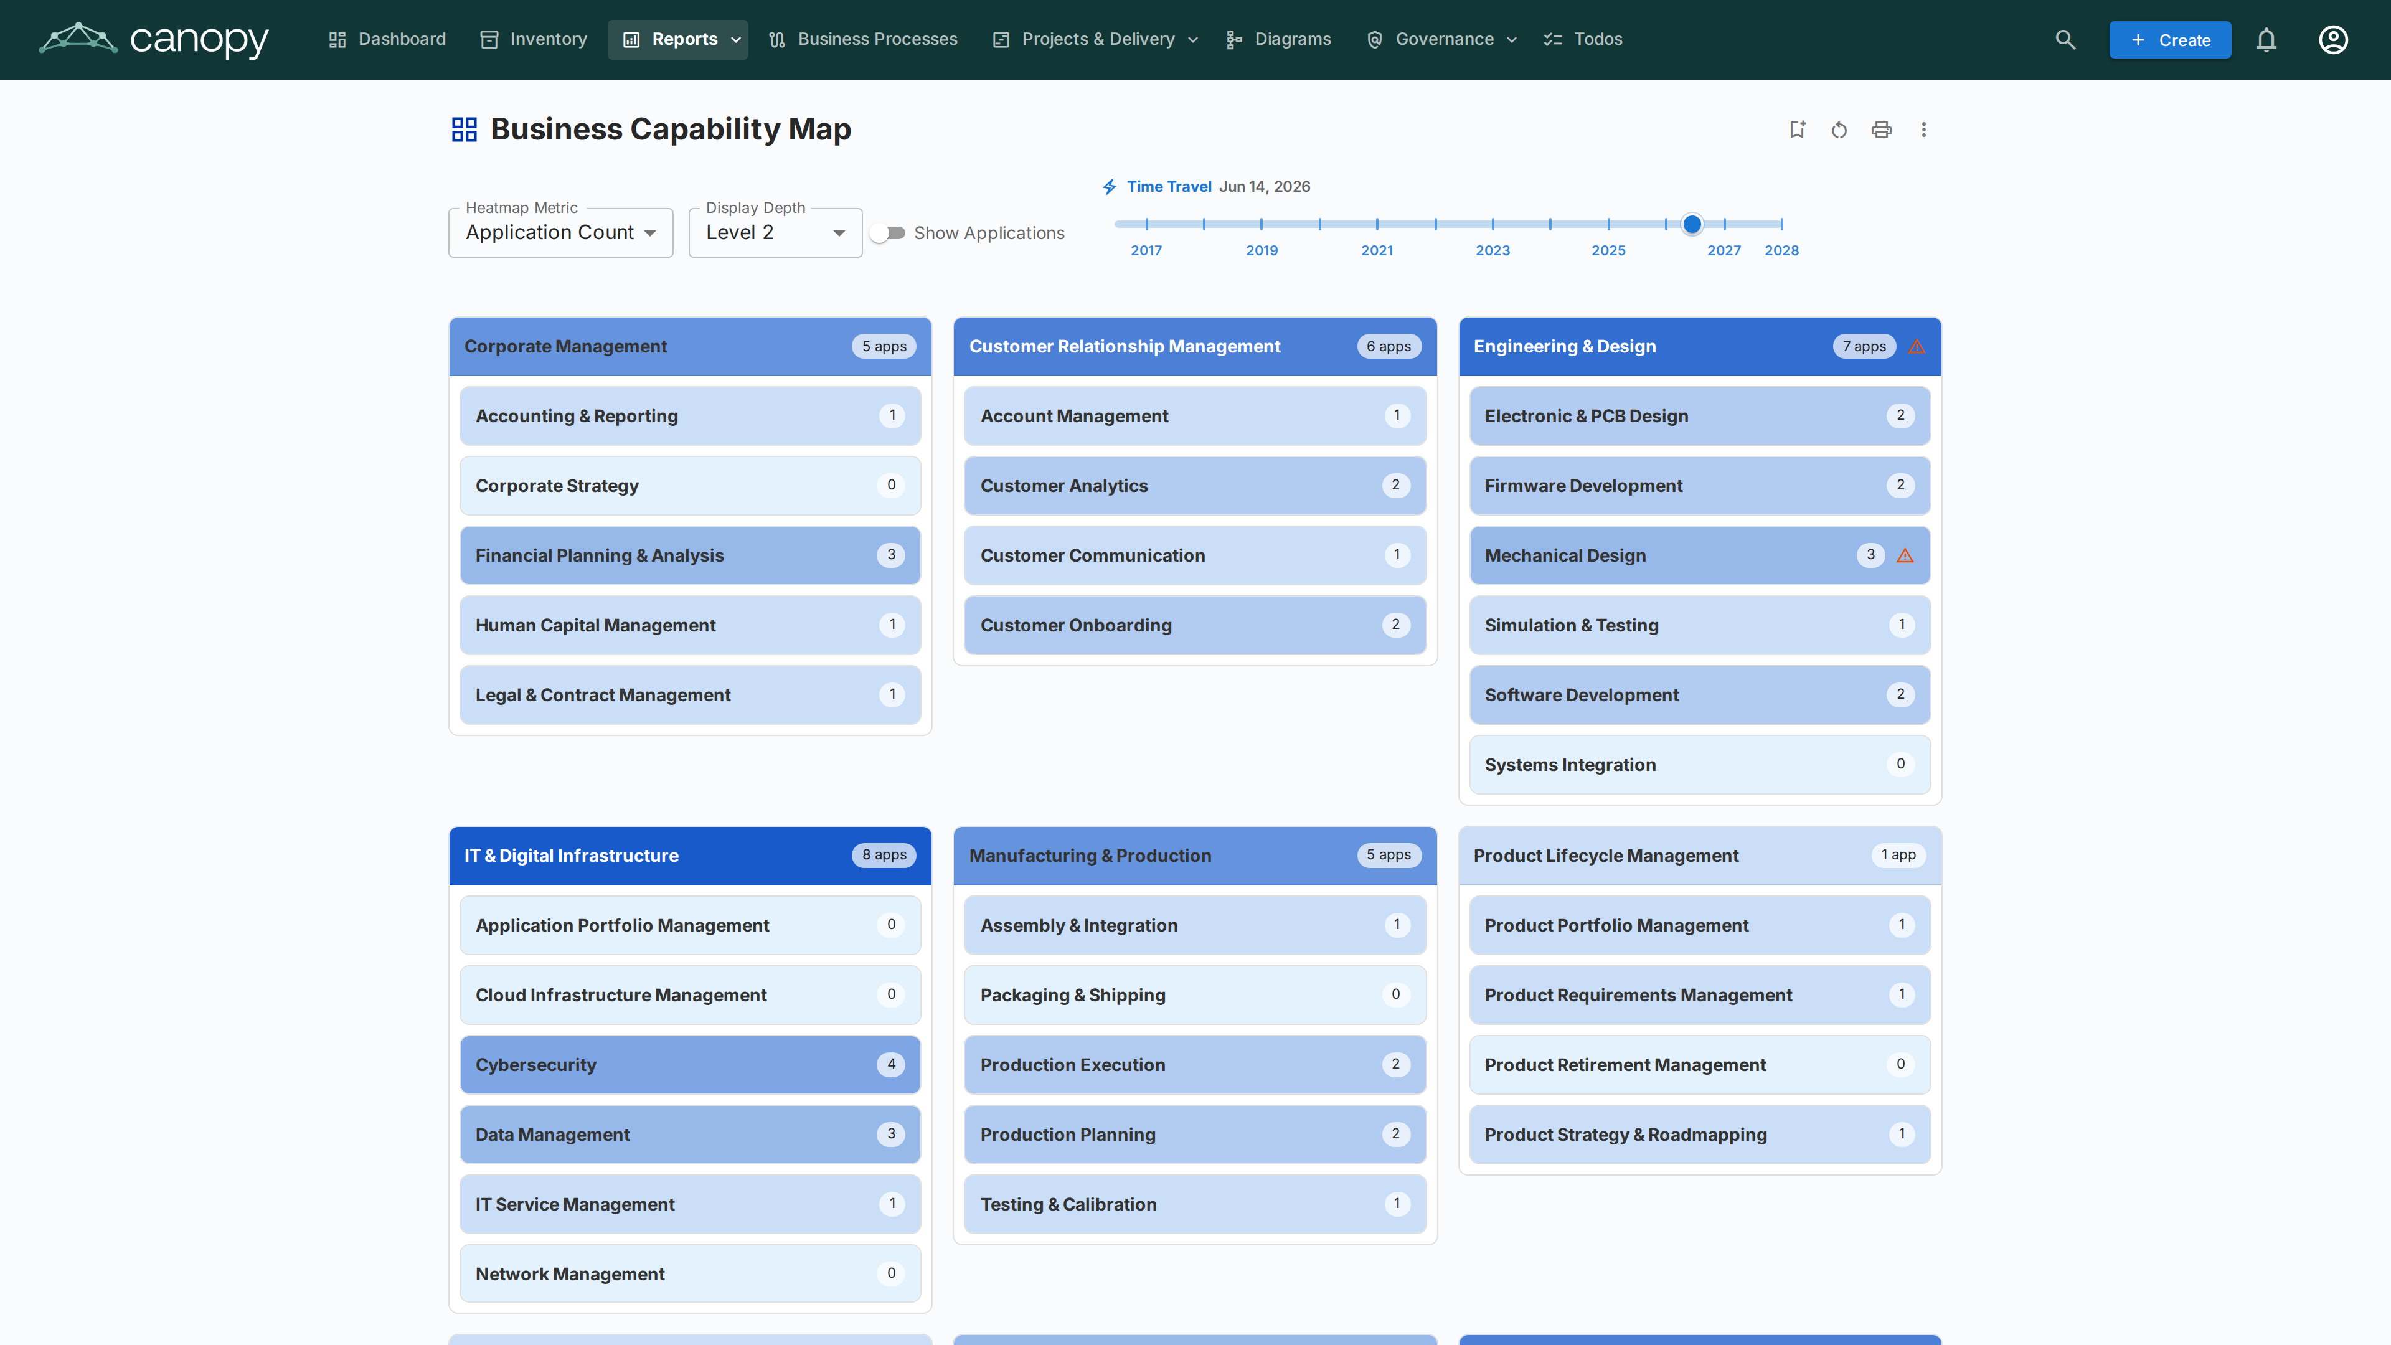Open Diagrams page
The height and width of the screenshot is (1345, 2391).
[x=1279, y=39]
